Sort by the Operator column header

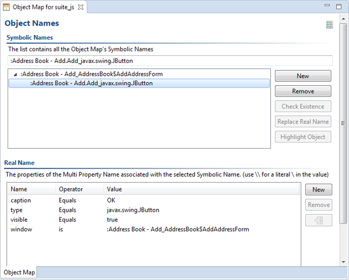click(x=79, y=189)
